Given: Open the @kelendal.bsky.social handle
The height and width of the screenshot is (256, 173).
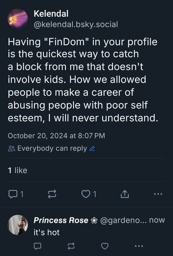Looking at the screenshot, I should (x=76, y=25).
